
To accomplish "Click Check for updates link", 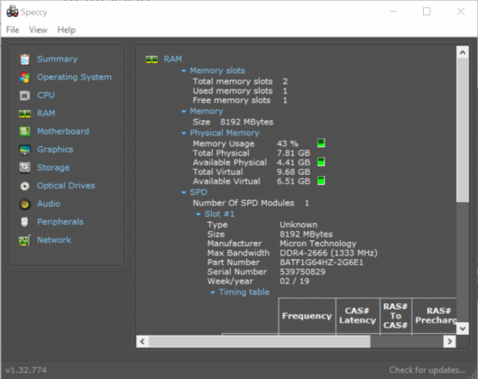I will click(427, 370).
